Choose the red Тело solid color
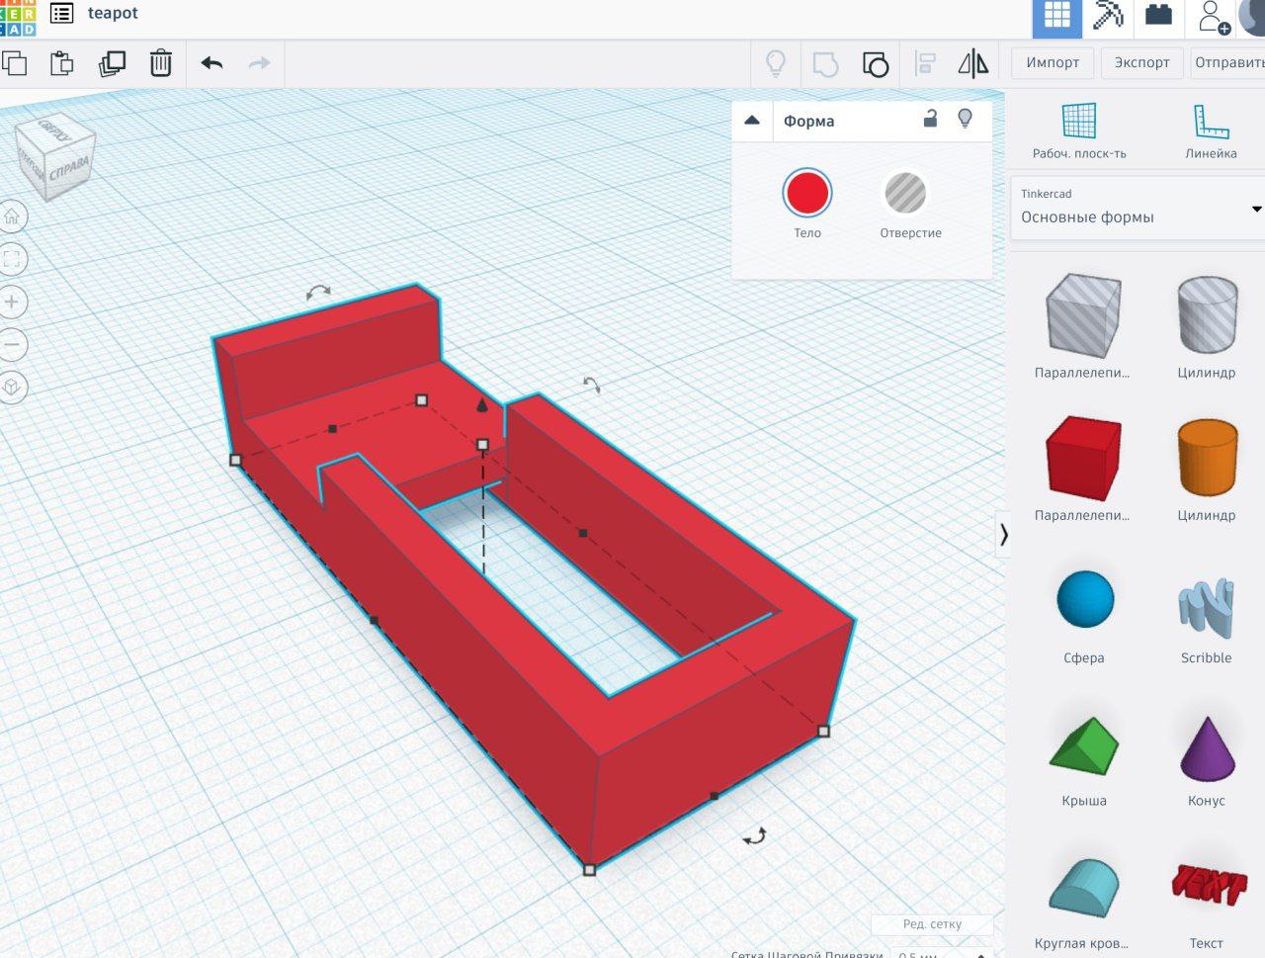This screenshot has height=958, width=1265. click(x=807, y=193)
